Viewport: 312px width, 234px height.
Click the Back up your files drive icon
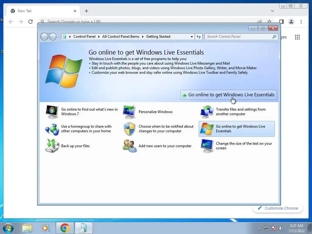click(x=52, y=146)
